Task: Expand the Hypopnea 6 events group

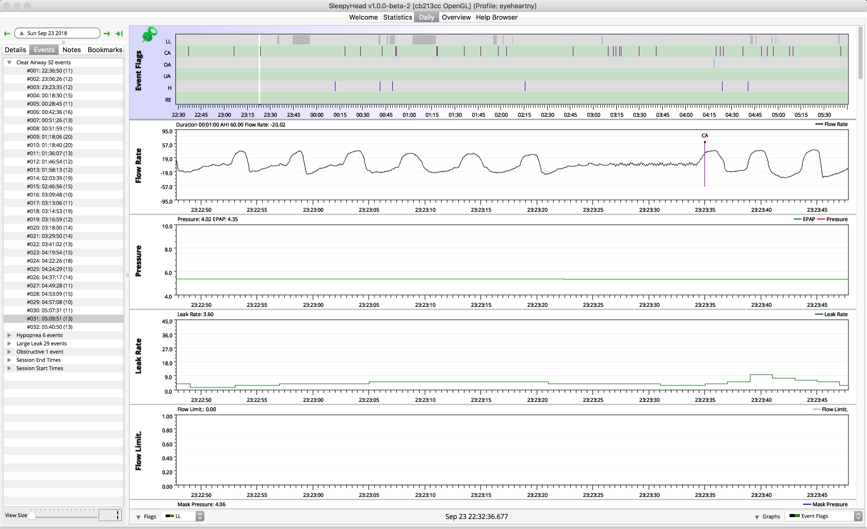Action: 9,335
